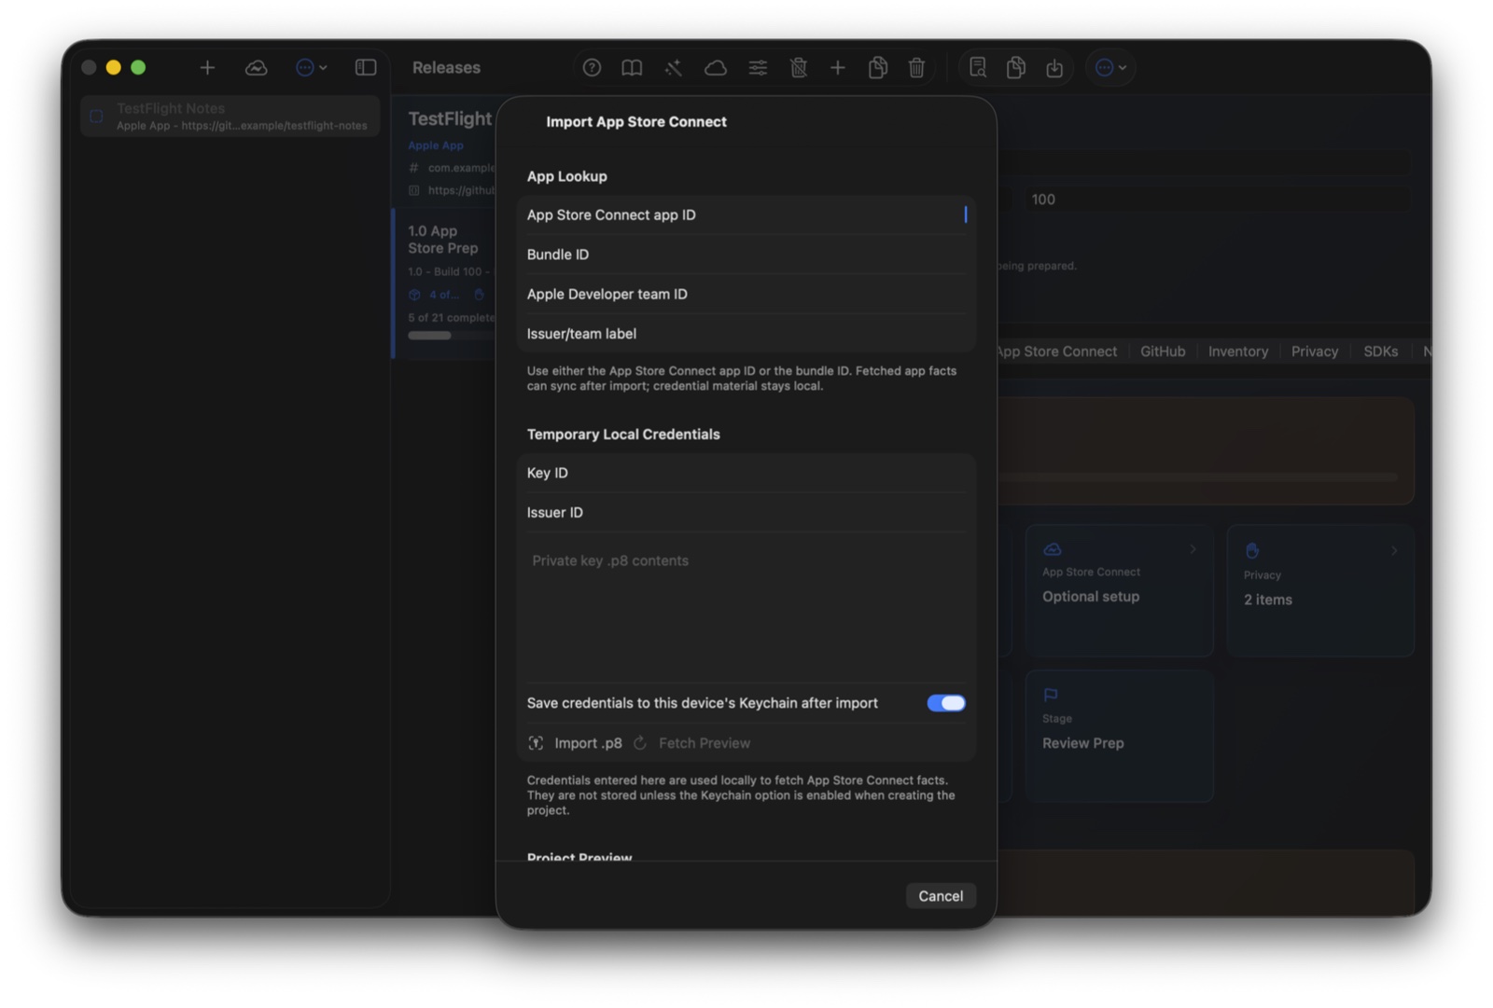Image resolution: width=1493 pixels, height=1008 pixels.
Task: Click the viewfinder icon beside Import .p8
Action: pyautogui.click(x=536, y=743)
